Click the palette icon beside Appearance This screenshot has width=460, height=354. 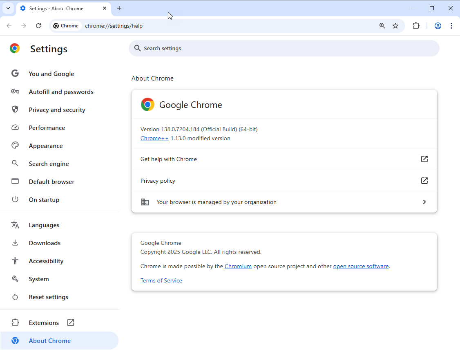tap(15, 145)
